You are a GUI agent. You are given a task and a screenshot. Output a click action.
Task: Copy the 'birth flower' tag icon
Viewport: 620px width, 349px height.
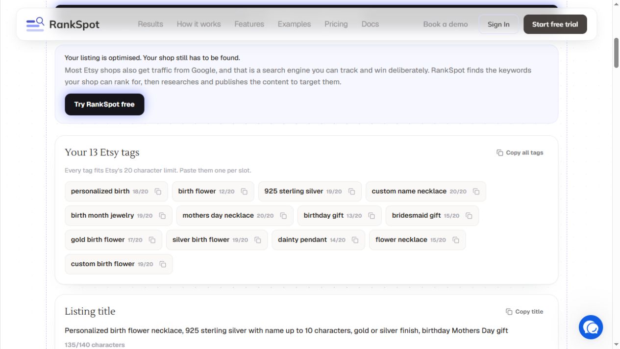click(x=244, y=192)
